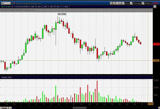Viewport: 160px width, 109px height.
Task: Click the last price 1.3671 readout
Action: (x=155, y=3)
